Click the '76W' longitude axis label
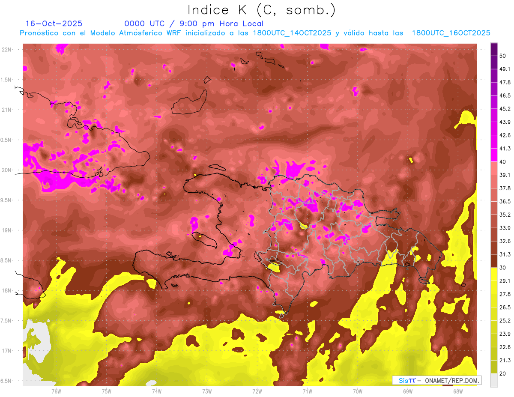 pos(56,391)
